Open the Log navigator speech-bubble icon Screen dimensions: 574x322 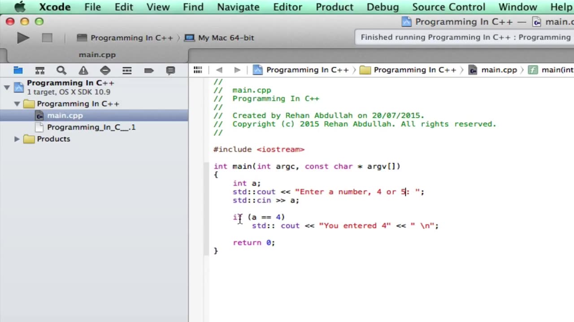point(170,70)
